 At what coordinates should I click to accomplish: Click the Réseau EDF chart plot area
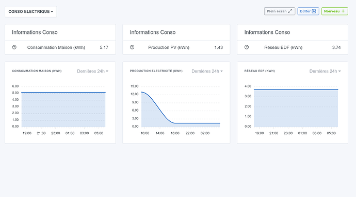tap(296, 106)
